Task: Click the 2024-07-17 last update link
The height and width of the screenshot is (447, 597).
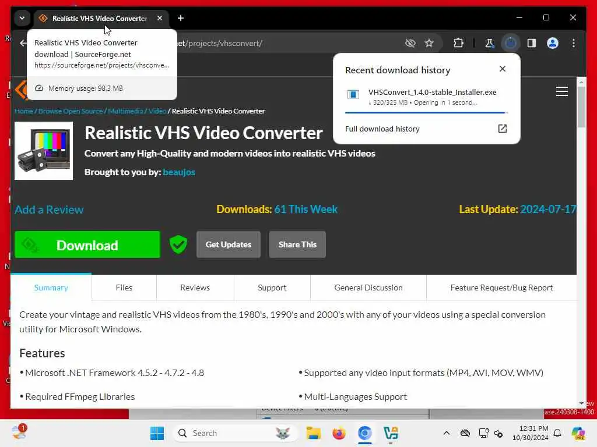Action: pos(548,209)
